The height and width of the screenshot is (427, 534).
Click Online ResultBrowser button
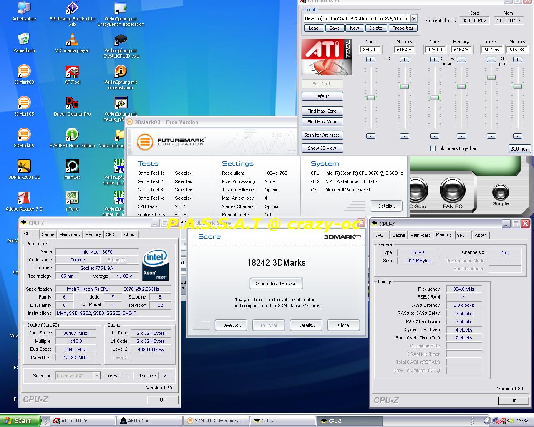point(277,284)
